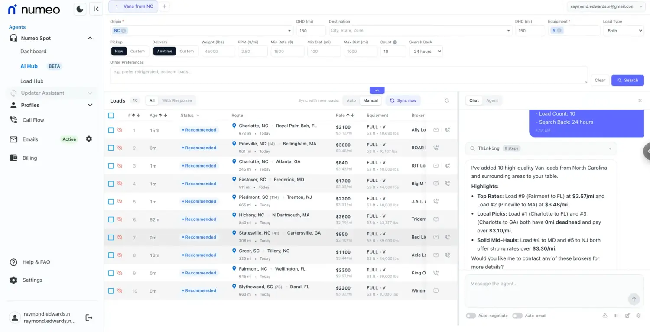Viewport: 650px width, 332px height.
Task: Collapse the sidebar using the arrow icon
Action: click(96, 9)
